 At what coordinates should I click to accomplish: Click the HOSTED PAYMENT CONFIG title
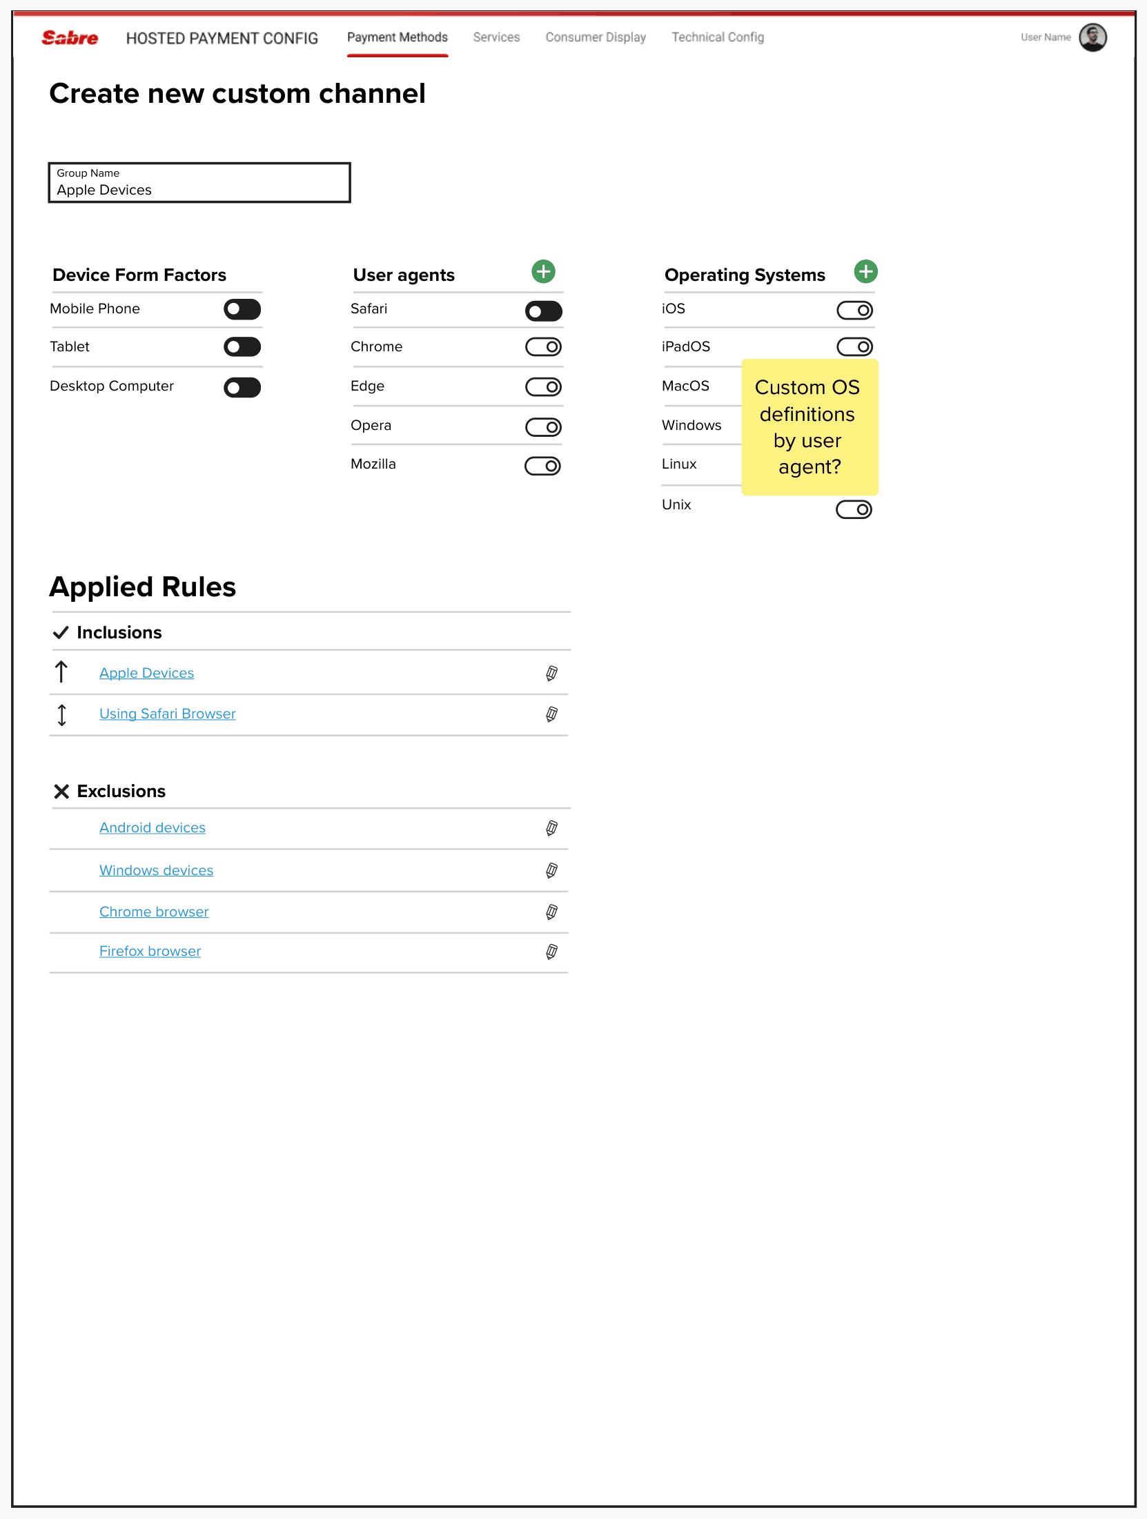tap(222, 38)
